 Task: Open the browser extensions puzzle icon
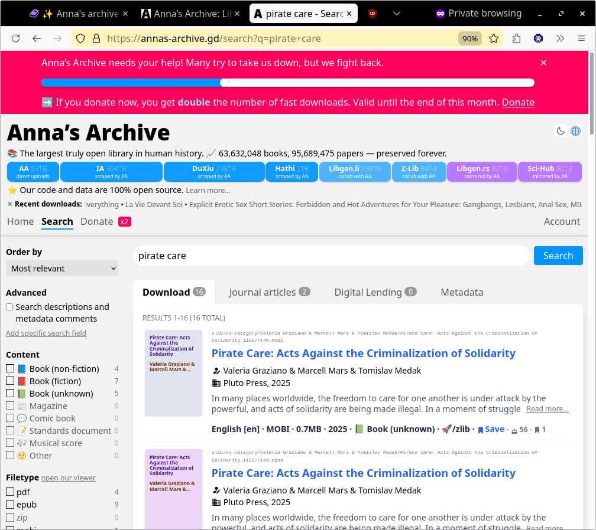(516, 38)
